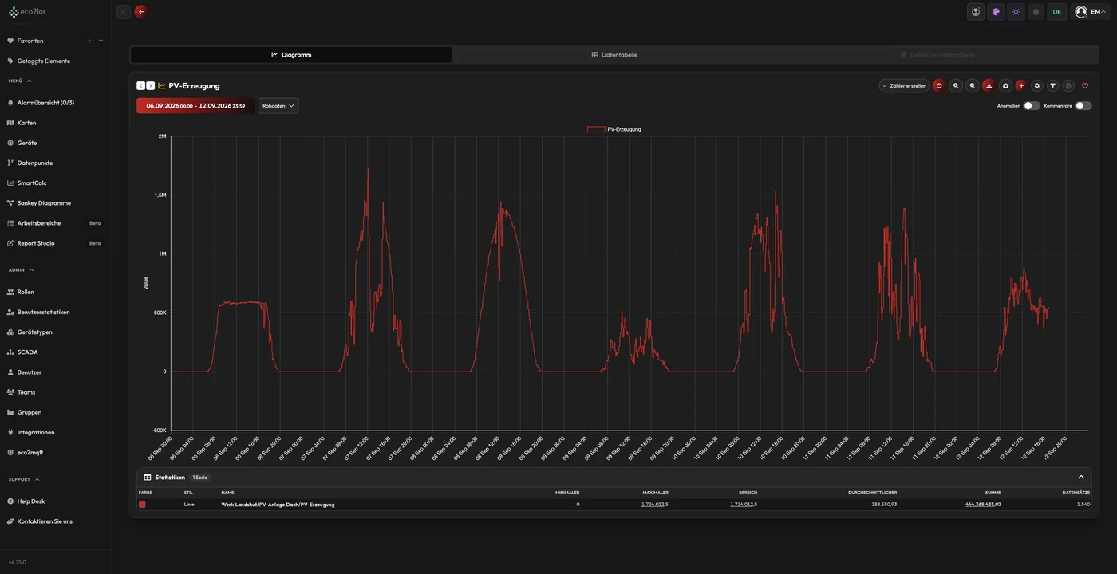
Task: Open the Zähler erstellen dropdown
Action: (x=905, y=85)
